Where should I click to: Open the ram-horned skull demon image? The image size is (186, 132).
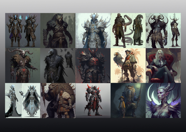(163, 31)
